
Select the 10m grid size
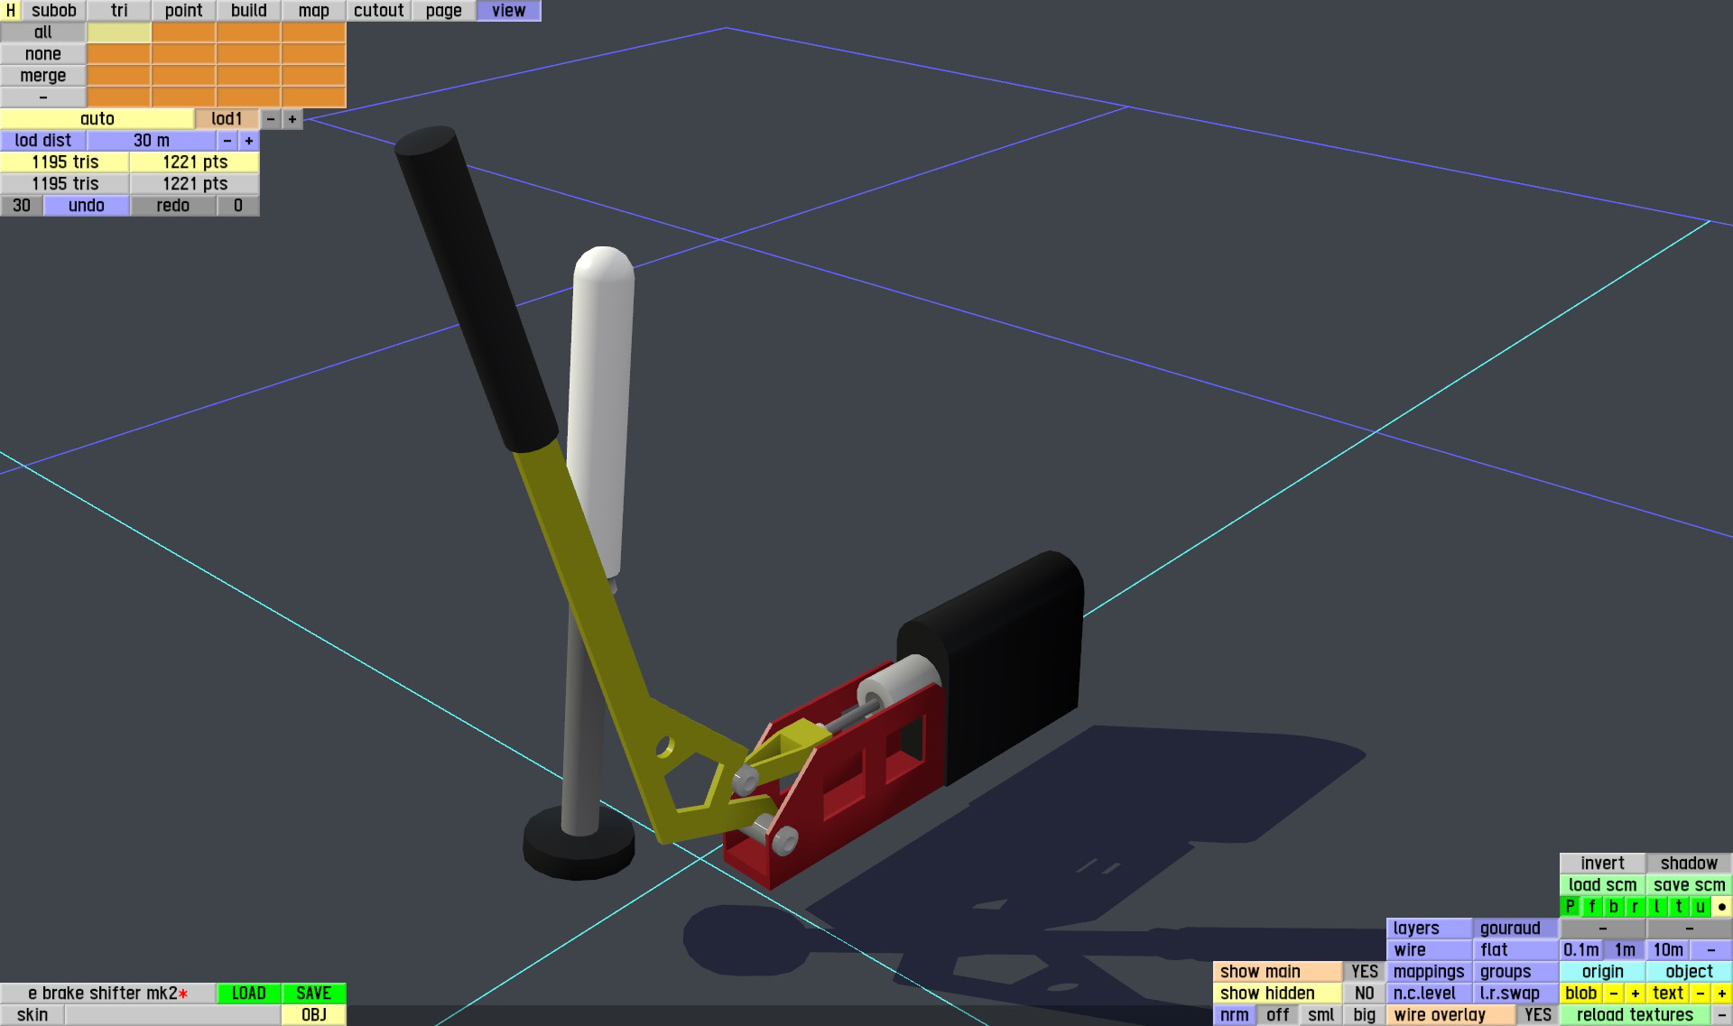[x=1667, y=950]
